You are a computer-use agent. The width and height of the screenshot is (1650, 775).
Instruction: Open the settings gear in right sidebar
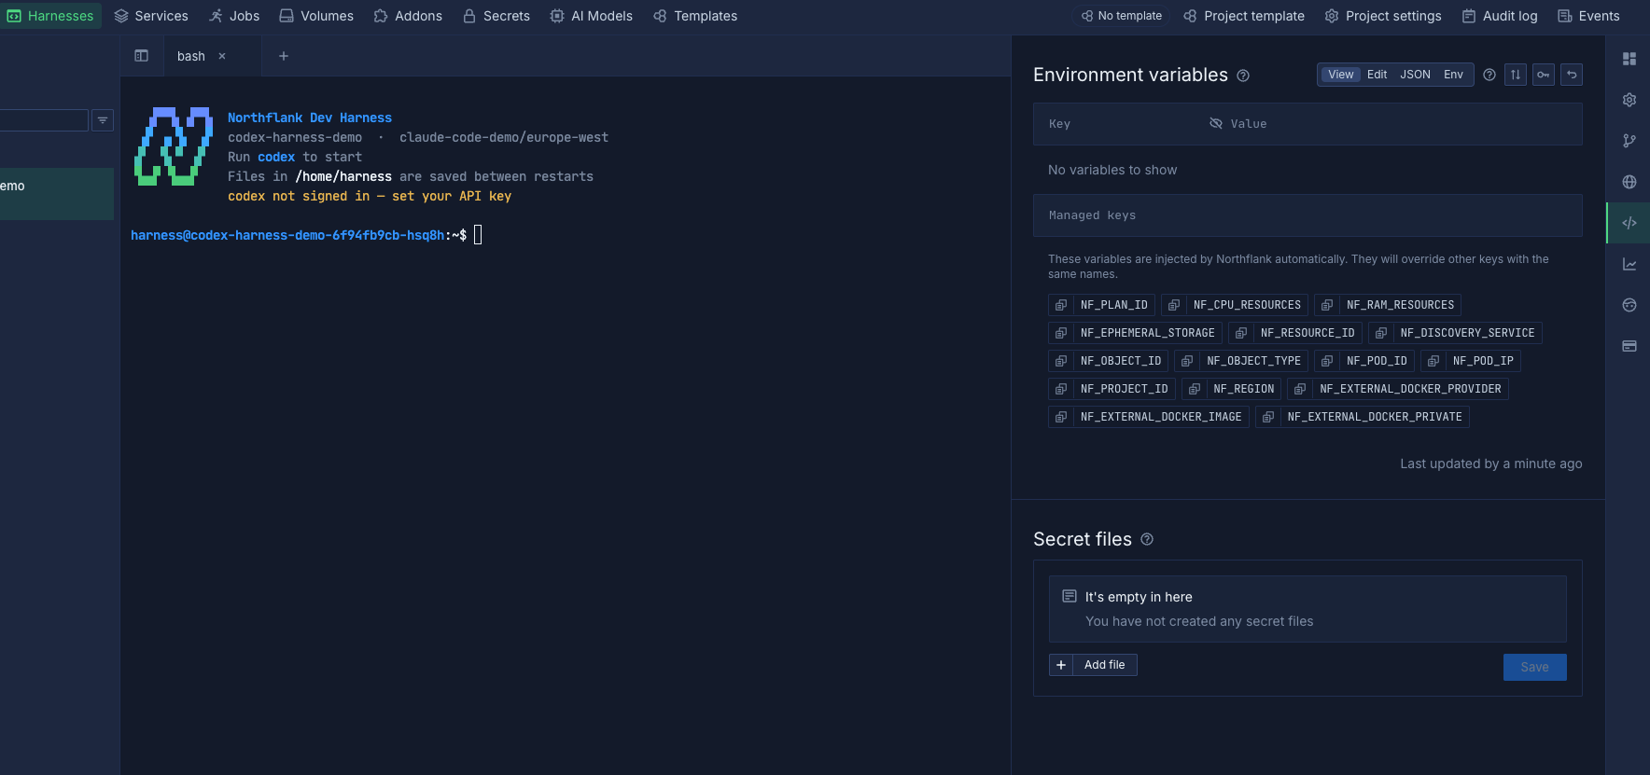pos(1629,100)
